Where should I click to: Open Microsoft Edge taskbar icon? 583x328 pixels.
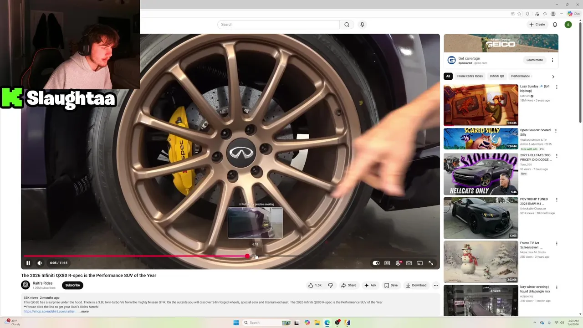pos(327,323)
